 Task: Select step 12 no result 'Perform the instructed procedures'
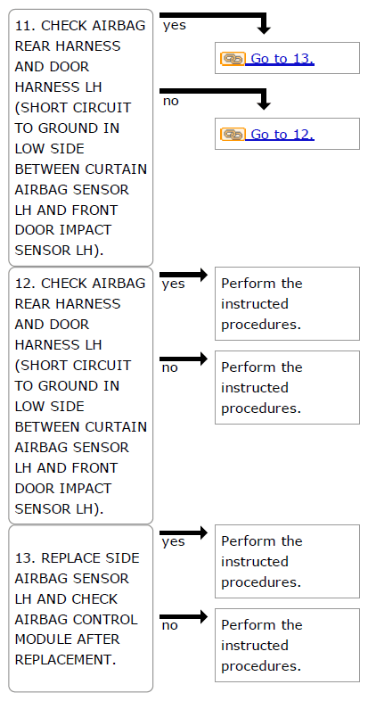(287, 387)
